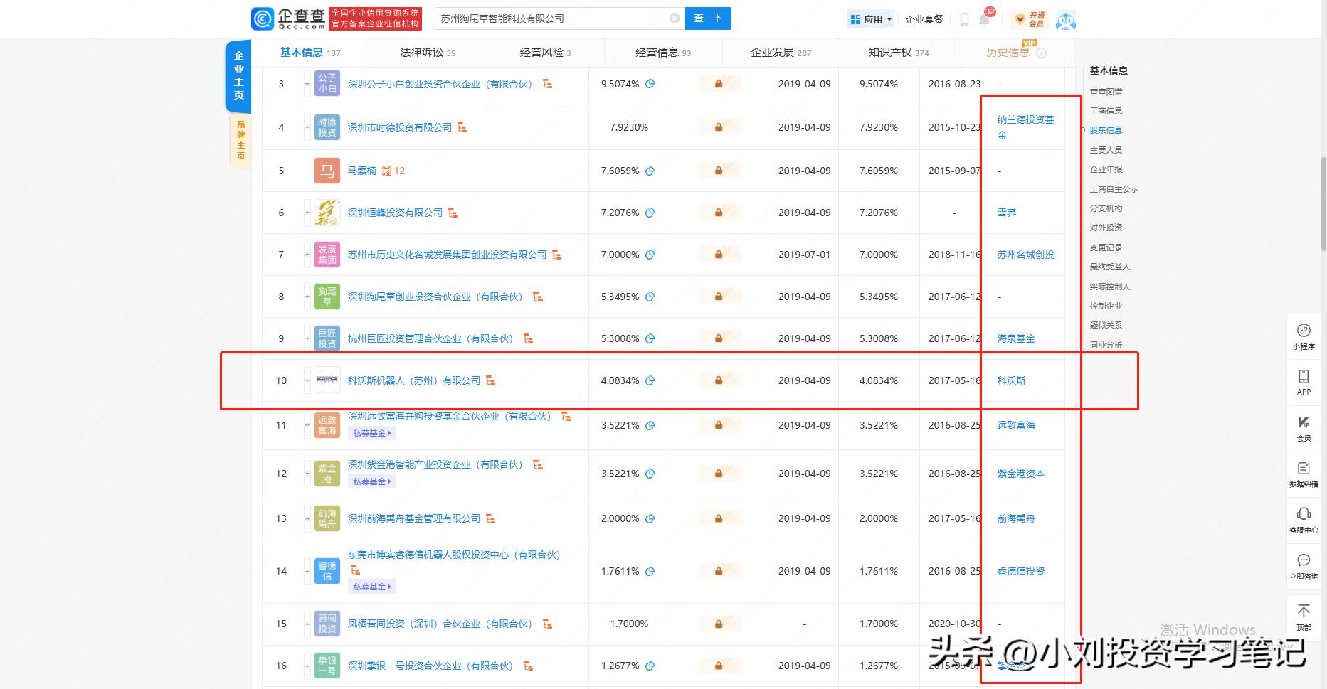The width and height of the screenshot is (1327, 689).
Task: Expand row 8 狗尾草 plus toggle
Action: 307,297
